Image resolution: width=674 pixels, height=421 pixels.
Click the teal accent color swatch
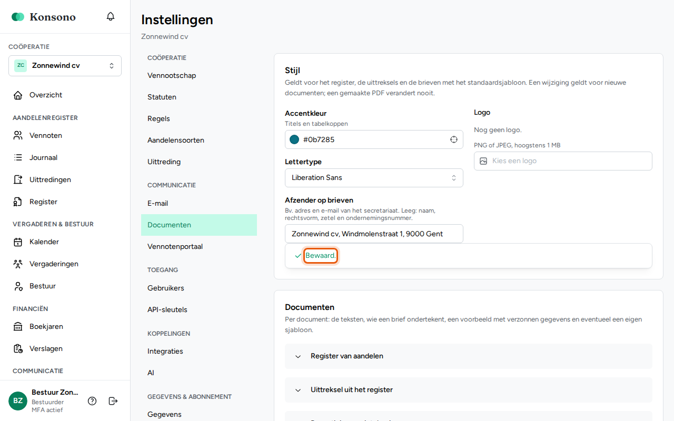click(294, 139)
